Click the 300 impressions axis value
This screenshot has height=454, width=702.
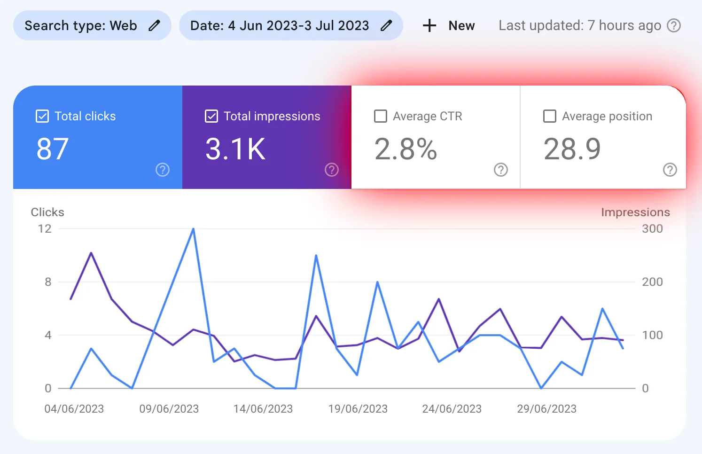(x=652, y=229)
